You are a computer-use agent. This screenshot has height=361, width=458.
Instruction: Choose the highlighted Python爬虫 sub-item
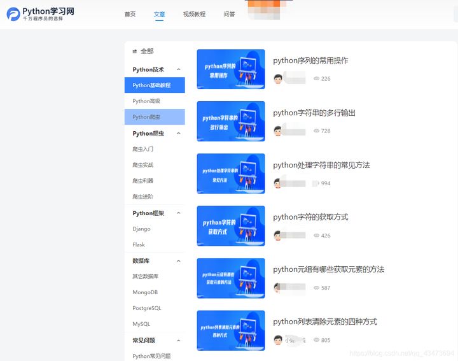tap(155, 117)
